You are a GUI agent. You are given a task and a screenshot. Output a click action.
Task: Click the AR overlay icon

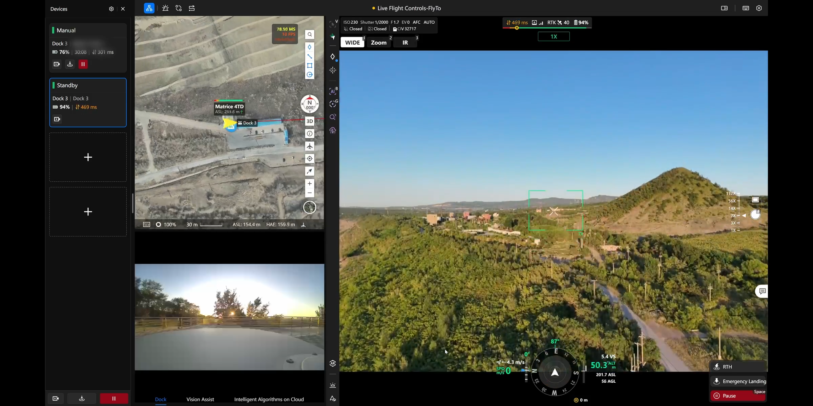point(333,363)
